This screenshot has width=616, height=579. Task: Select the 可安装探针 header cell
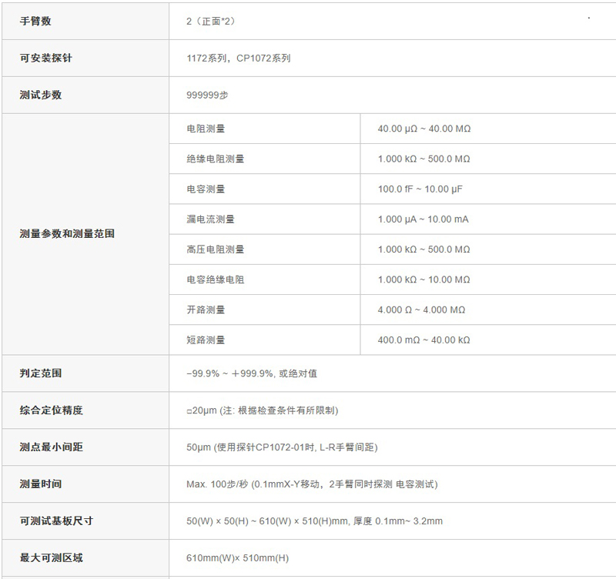point(85,59)
